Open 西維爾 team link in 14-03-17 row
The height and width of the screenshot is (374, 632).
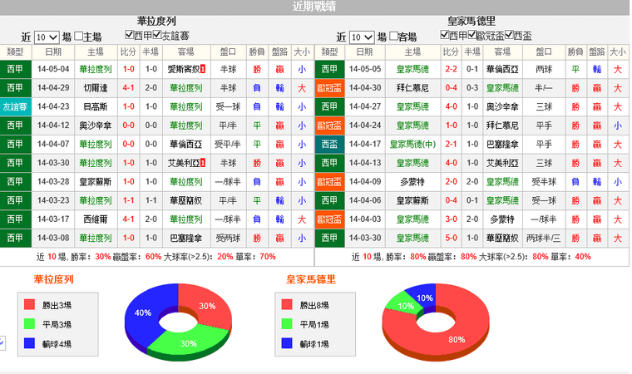coord(95,219)
